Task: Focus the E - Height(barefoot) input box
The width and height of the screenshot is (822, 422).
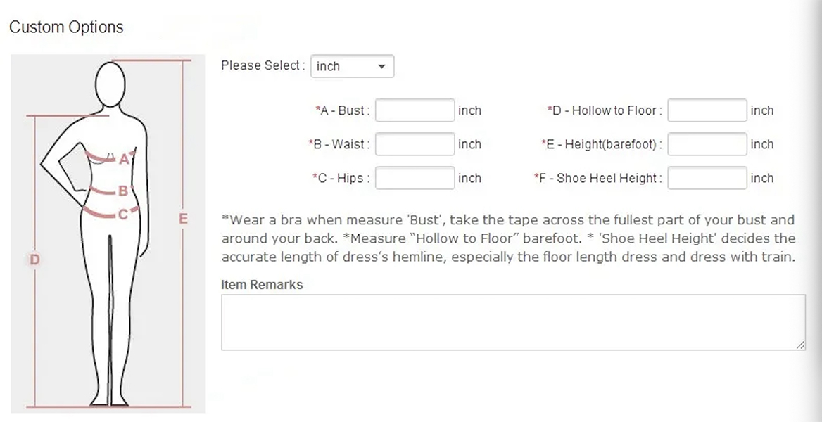Action: point(707,144)
